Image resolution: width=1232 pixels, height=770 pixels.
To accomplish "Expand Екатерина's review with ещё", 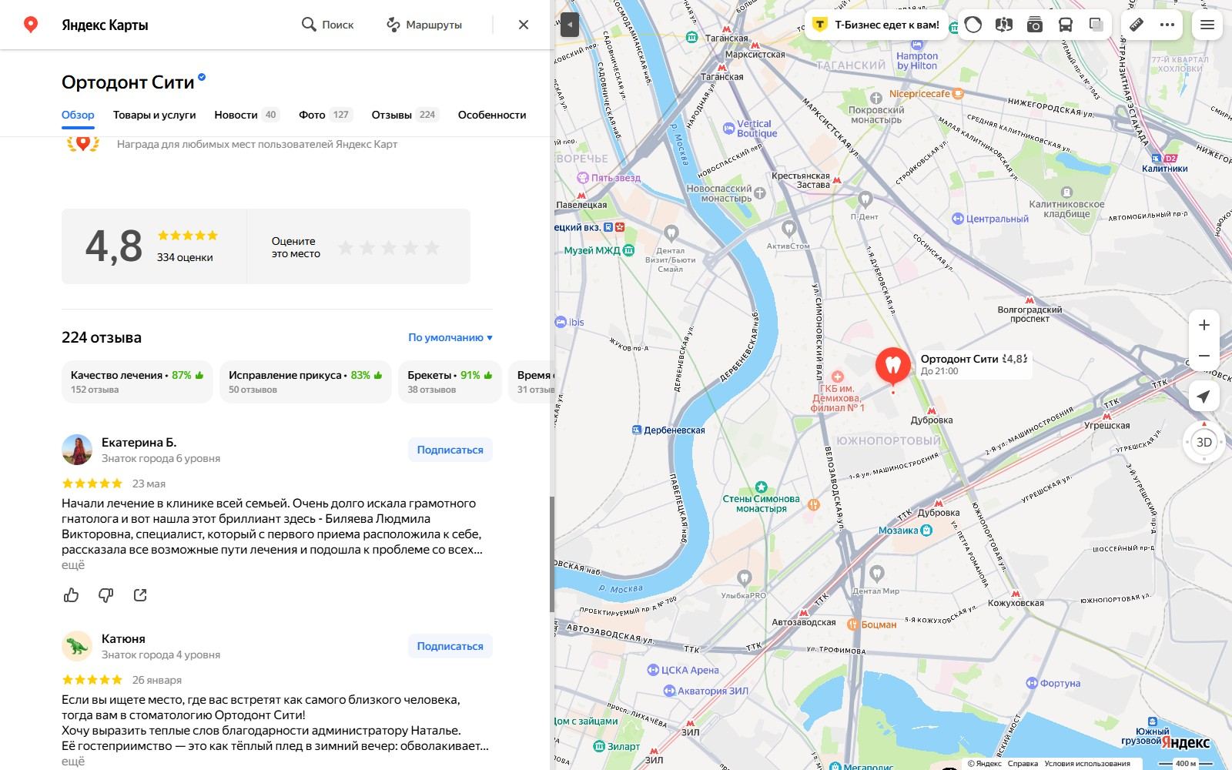I will point(73,565).
